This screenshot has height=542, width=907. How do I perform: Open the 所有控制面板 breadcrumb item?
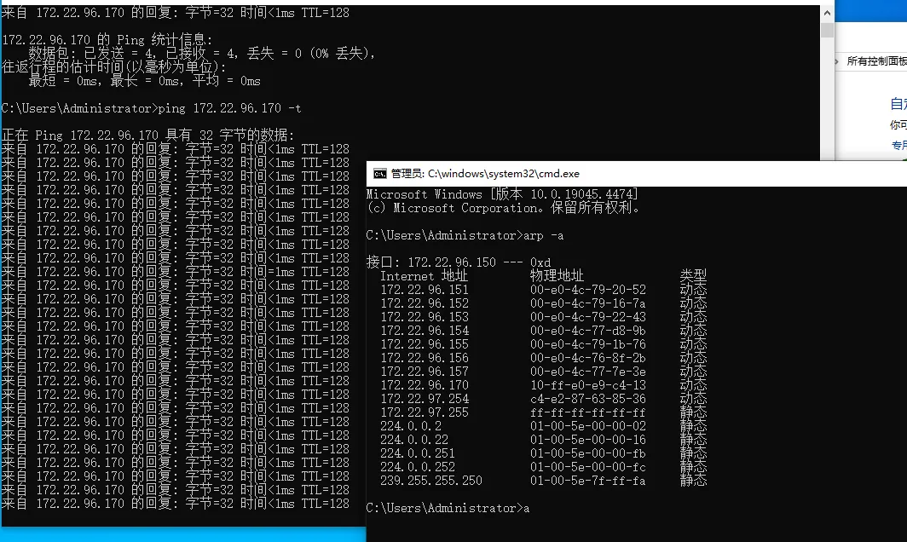pyautogui.click(x=875, y=61)
